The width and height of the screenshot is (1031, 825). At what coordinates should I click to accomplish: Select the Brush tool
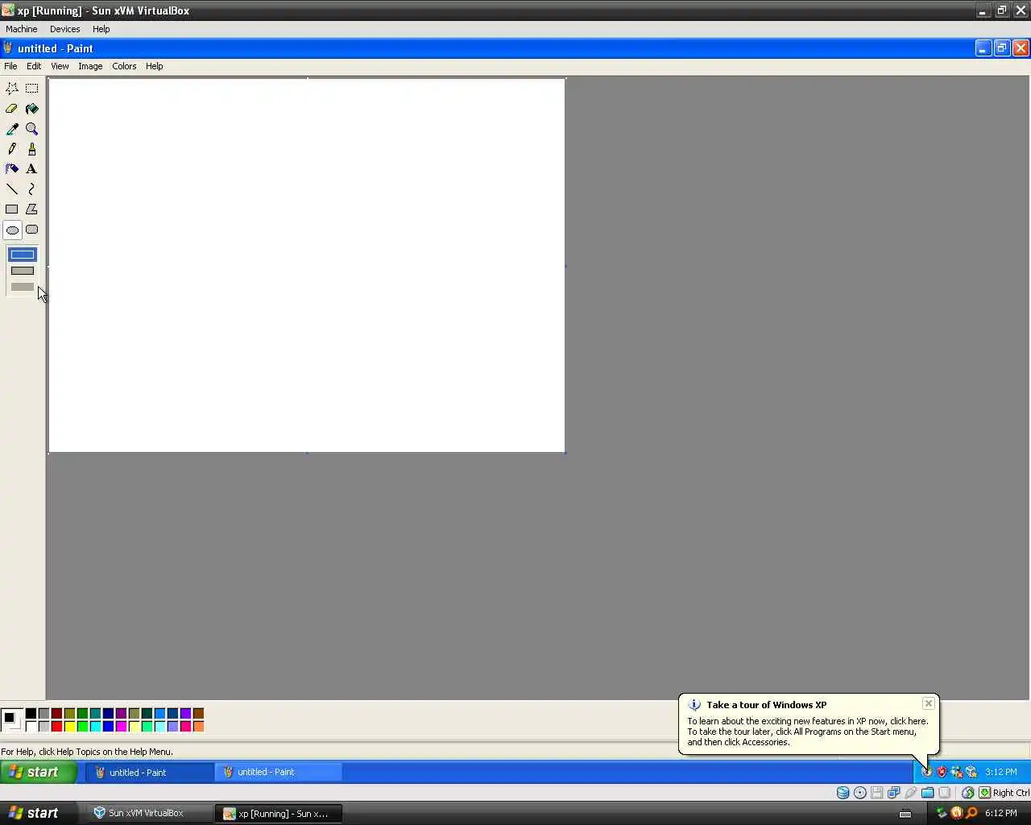32,149
